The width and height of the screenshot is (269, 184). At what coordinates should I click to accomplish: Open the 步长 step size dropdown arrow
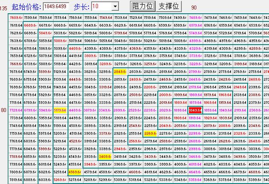pos(115,6)
